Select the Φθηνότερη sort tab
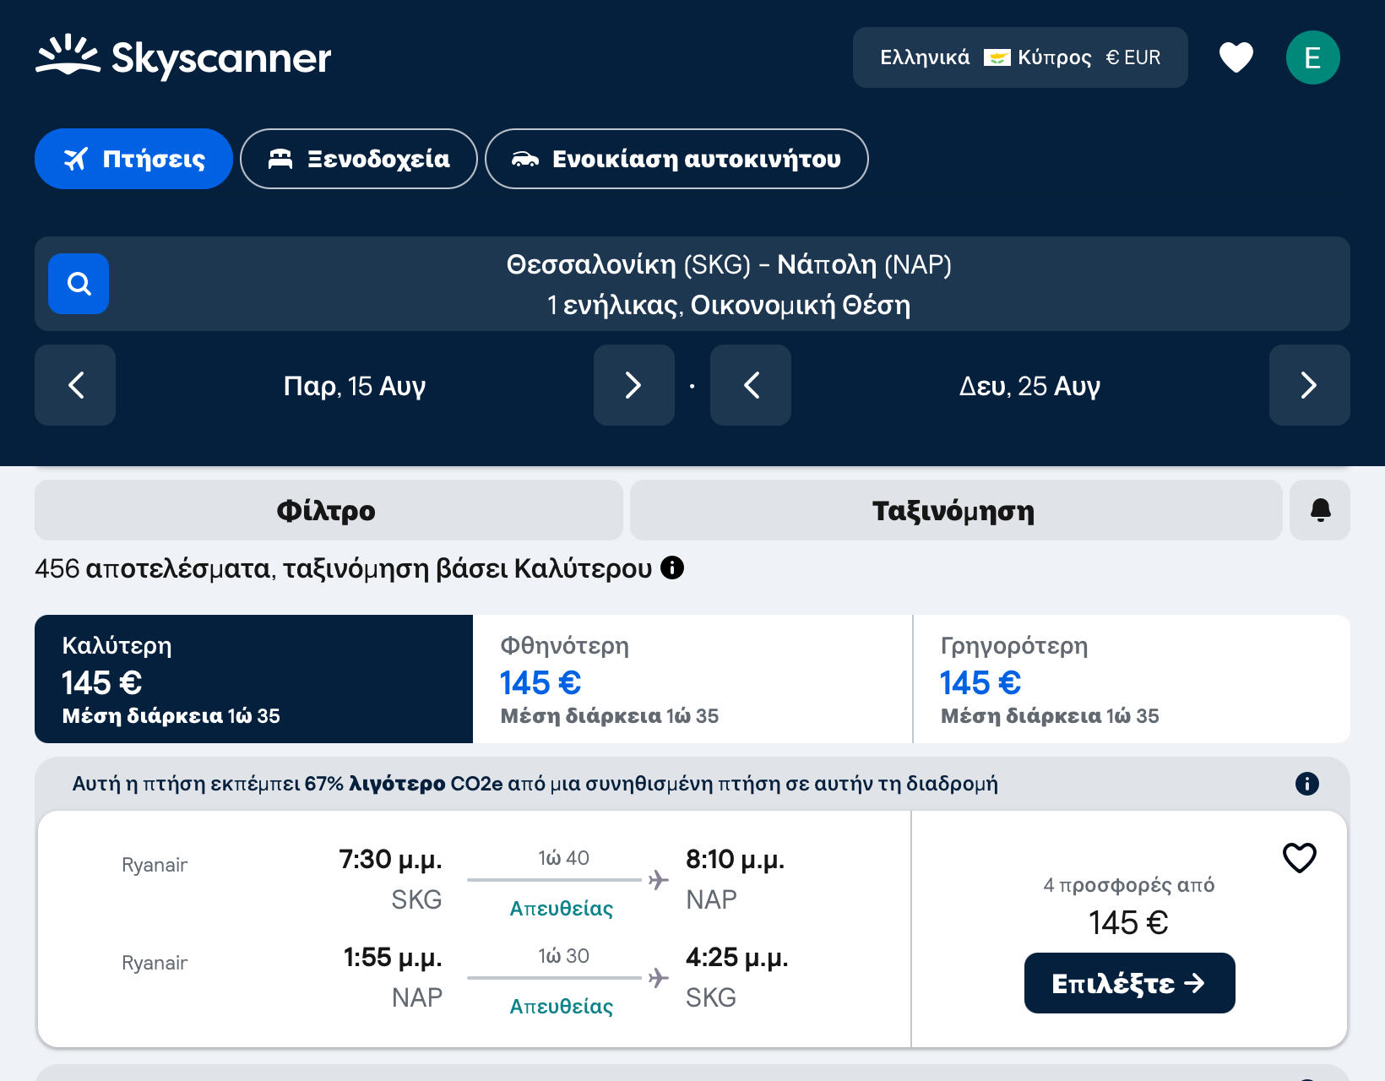Screen dimensions: 1385x1081 point(692,679)
